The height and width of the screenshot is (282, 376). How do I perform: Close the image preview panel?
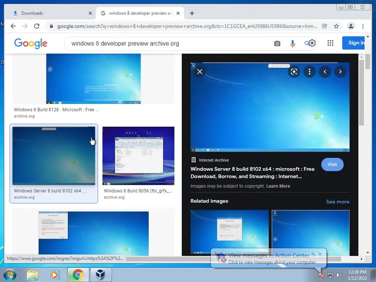200,72
